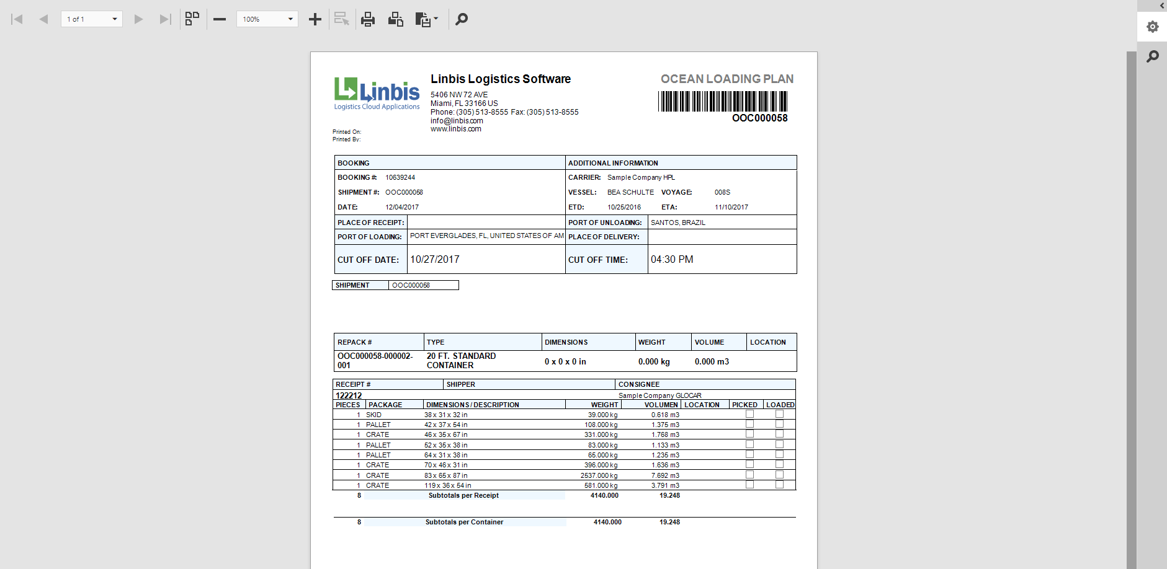Click the vertical scrollbar of the viewer
The height and width of the screenshot is (569, 1167).
point(1131,310)
